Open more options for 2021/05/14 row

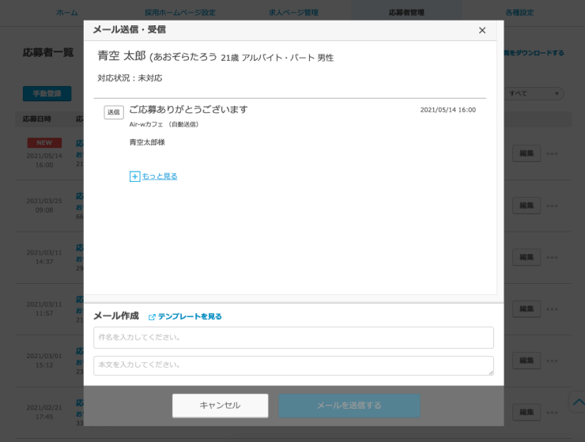[x=552, y=153]
